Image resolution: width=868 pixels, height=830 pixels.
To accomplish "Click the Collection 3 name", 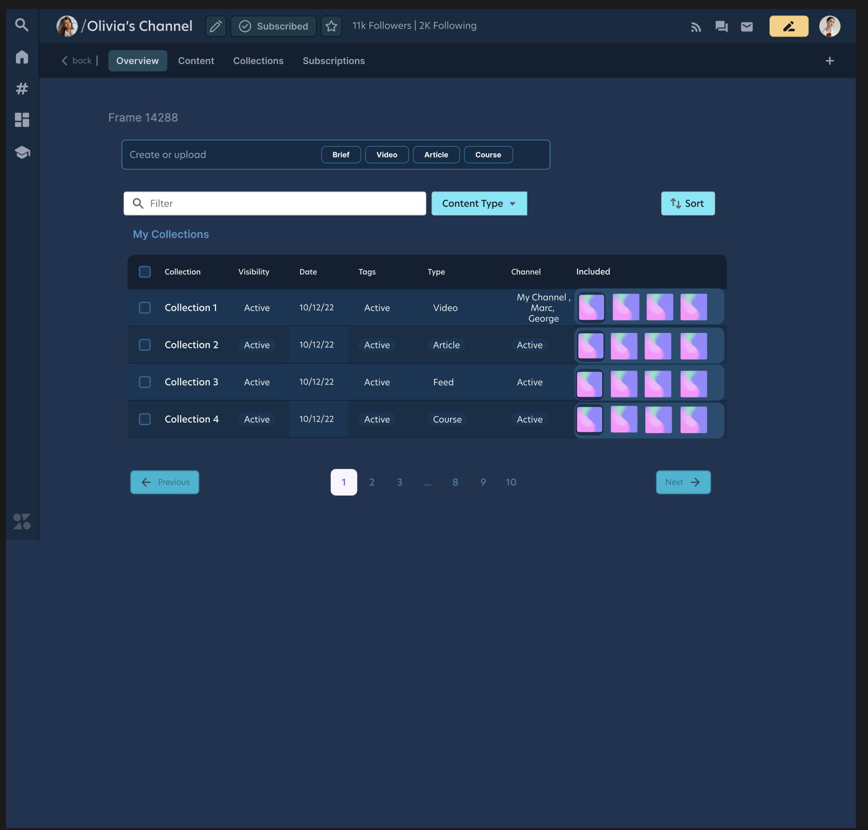I will [x=191, y=382].
